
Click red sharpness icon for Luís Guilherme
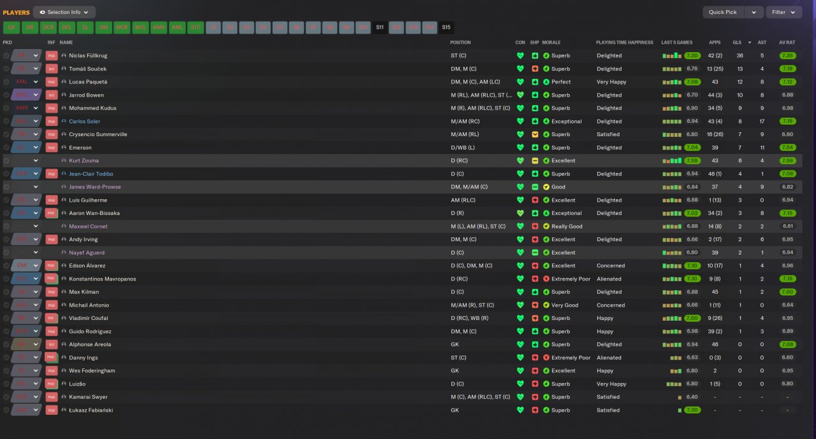click(x=535, y=200)
